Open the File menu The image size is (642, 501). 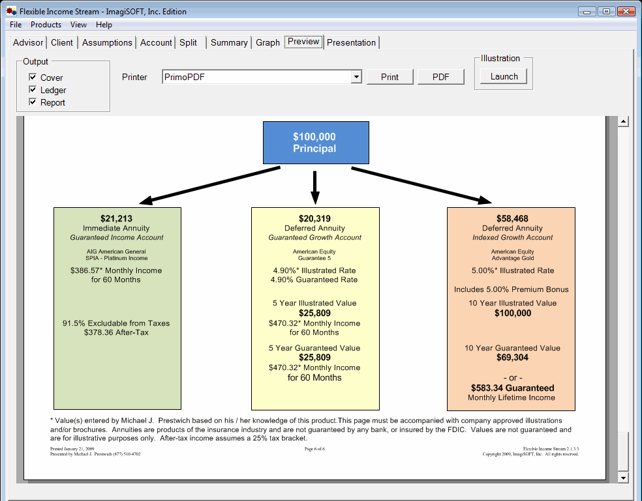point(16,25)
